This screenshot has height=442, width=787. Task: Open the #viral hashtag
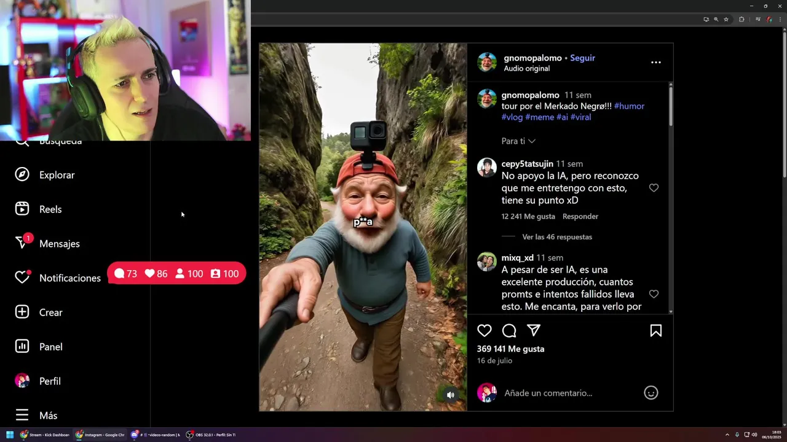580,117
